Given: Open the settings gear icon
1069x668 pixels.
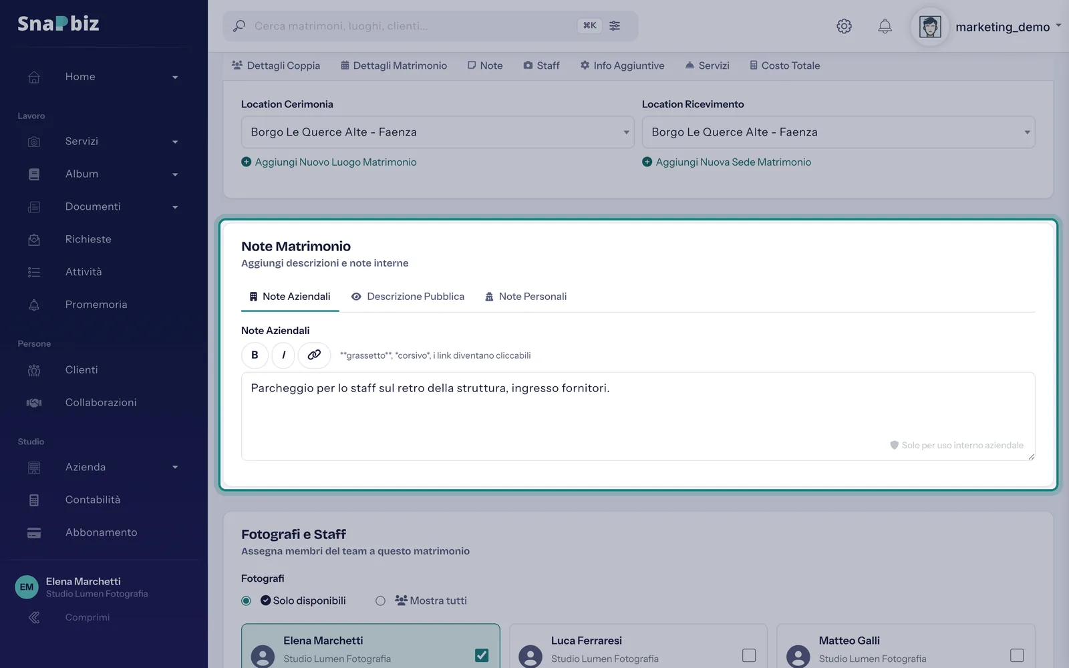Looking at the screenshot, I should click(844, 26).
